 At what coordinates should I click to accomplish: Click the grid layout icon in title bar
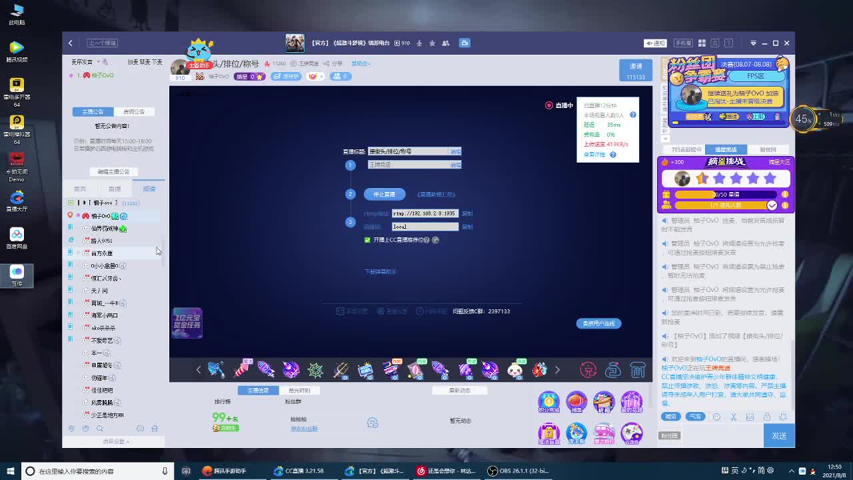(x=702, y=43)
